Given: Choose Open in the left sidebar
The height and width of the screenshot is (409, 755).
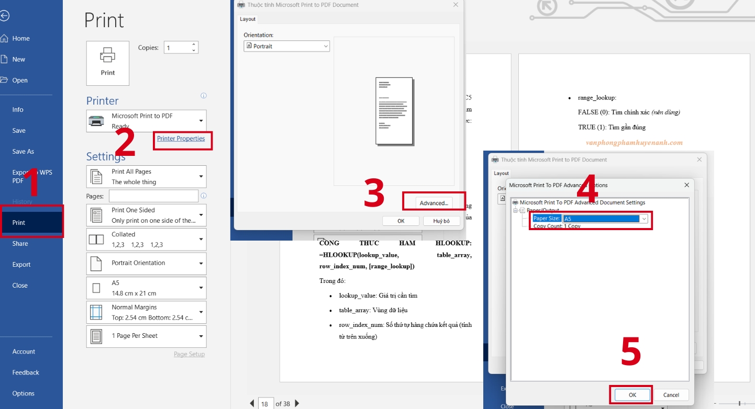Looking at the screenshot, I should tap(20, 80).
